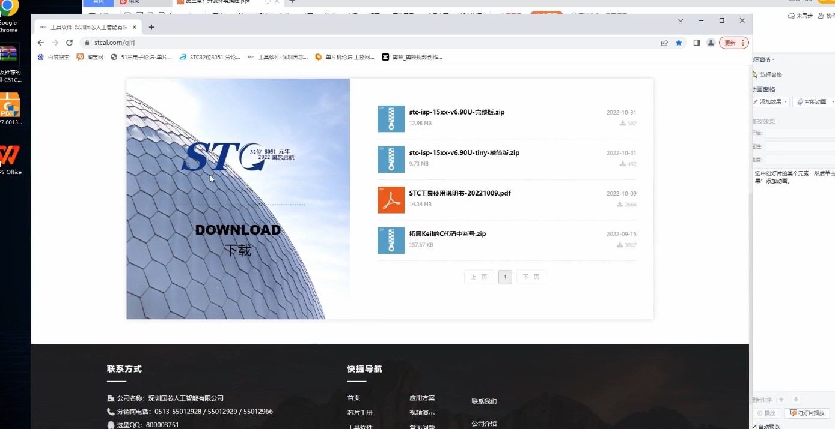The width and height of the screenshot is (835, 429).
Task: Toggle the Chrome side panel icon
Action: pos(696,43)
